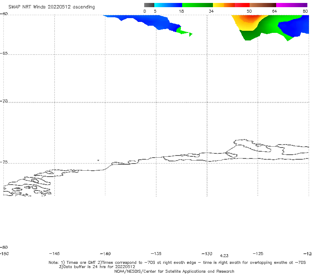Click the latitude label '-65'
312x274 pixels.
4,54
